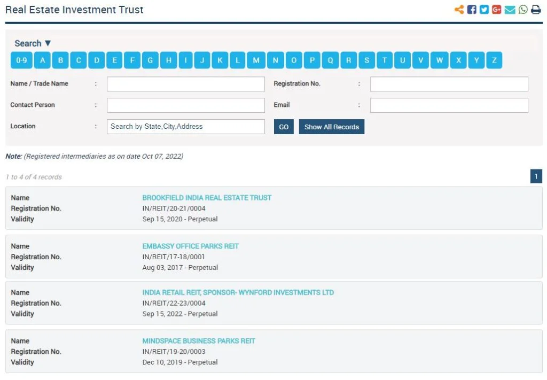547x380 pixels.
Task: Open India Retail REIT Wynford Investments link
Action: 238,292
